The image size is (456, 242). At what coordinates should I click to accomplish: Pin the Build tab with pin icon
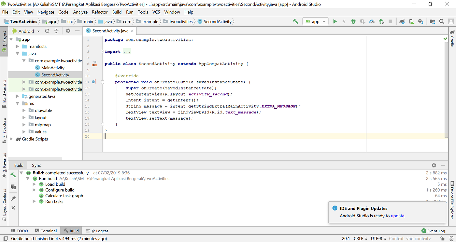(x=13, y=198)
